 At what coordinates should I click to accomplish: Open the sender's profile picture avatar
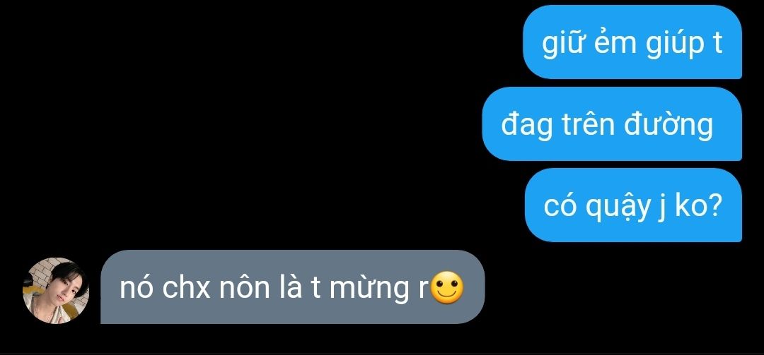[56, 290]
